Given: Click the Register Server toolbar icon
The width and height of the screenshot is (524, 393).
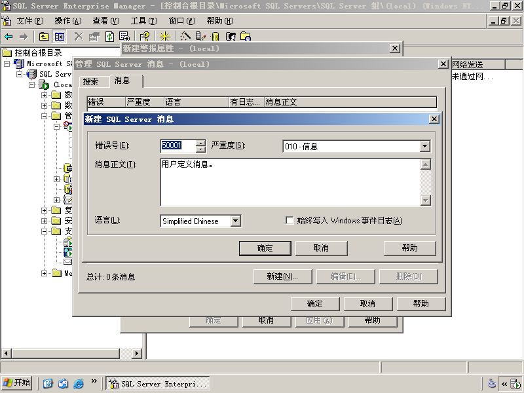Looking at the screenshot, I should (200, 37).
